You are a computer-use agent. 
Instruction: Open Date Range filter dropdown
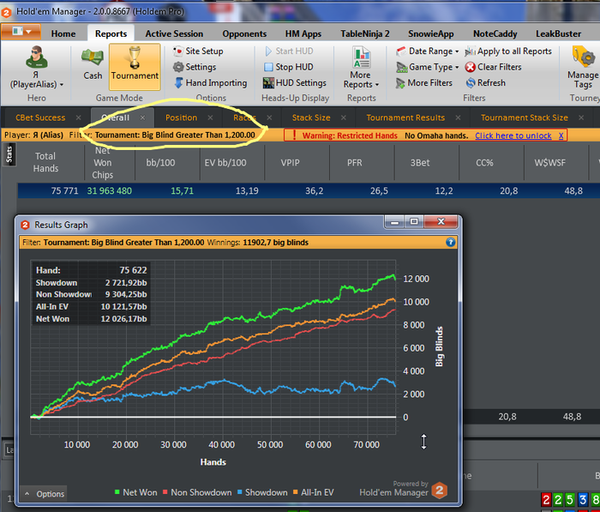(428, 51)
